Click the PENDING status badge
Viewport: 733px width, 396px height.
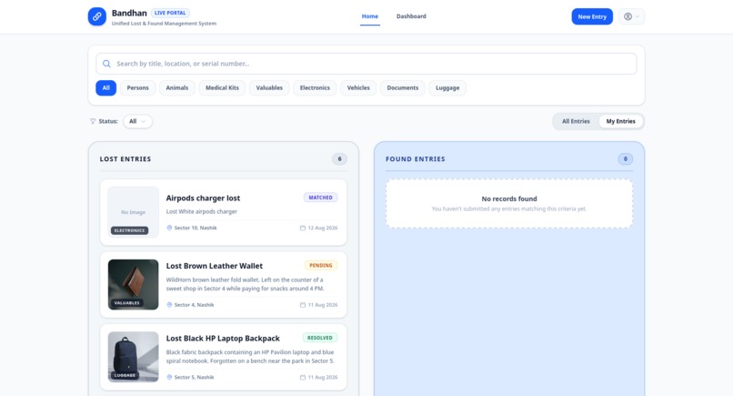[321, 266]
